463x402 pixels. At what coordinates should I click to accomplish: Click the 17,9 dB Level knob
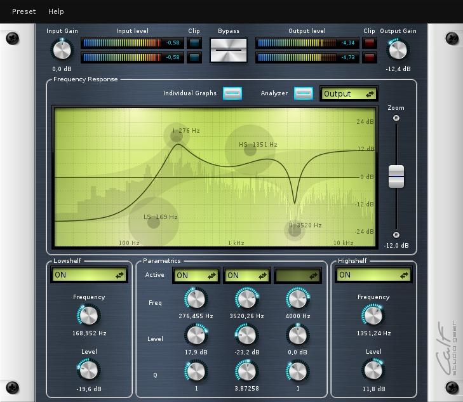[196, 335]
